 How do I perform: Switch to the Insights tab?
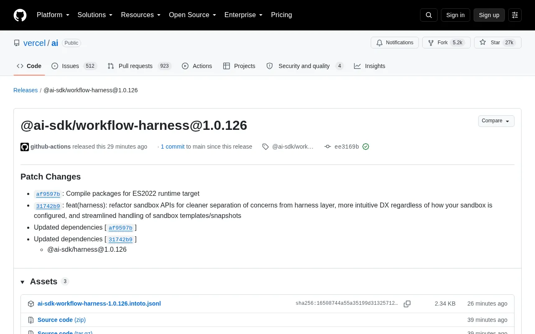(369, 66)
